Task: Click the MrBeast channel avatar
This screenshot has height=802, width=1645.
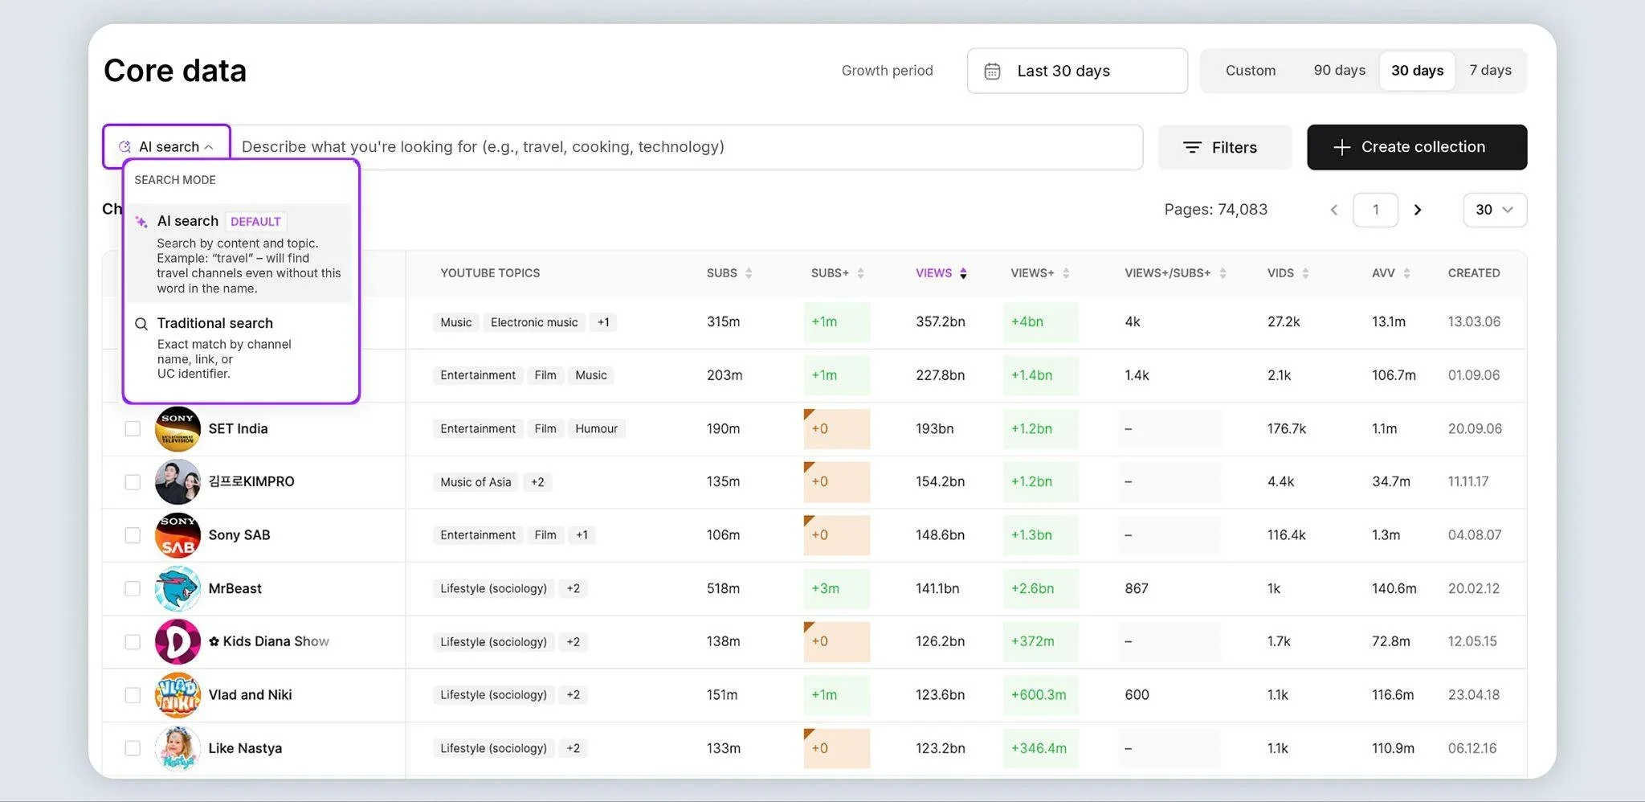Action: tap(178, 588)
